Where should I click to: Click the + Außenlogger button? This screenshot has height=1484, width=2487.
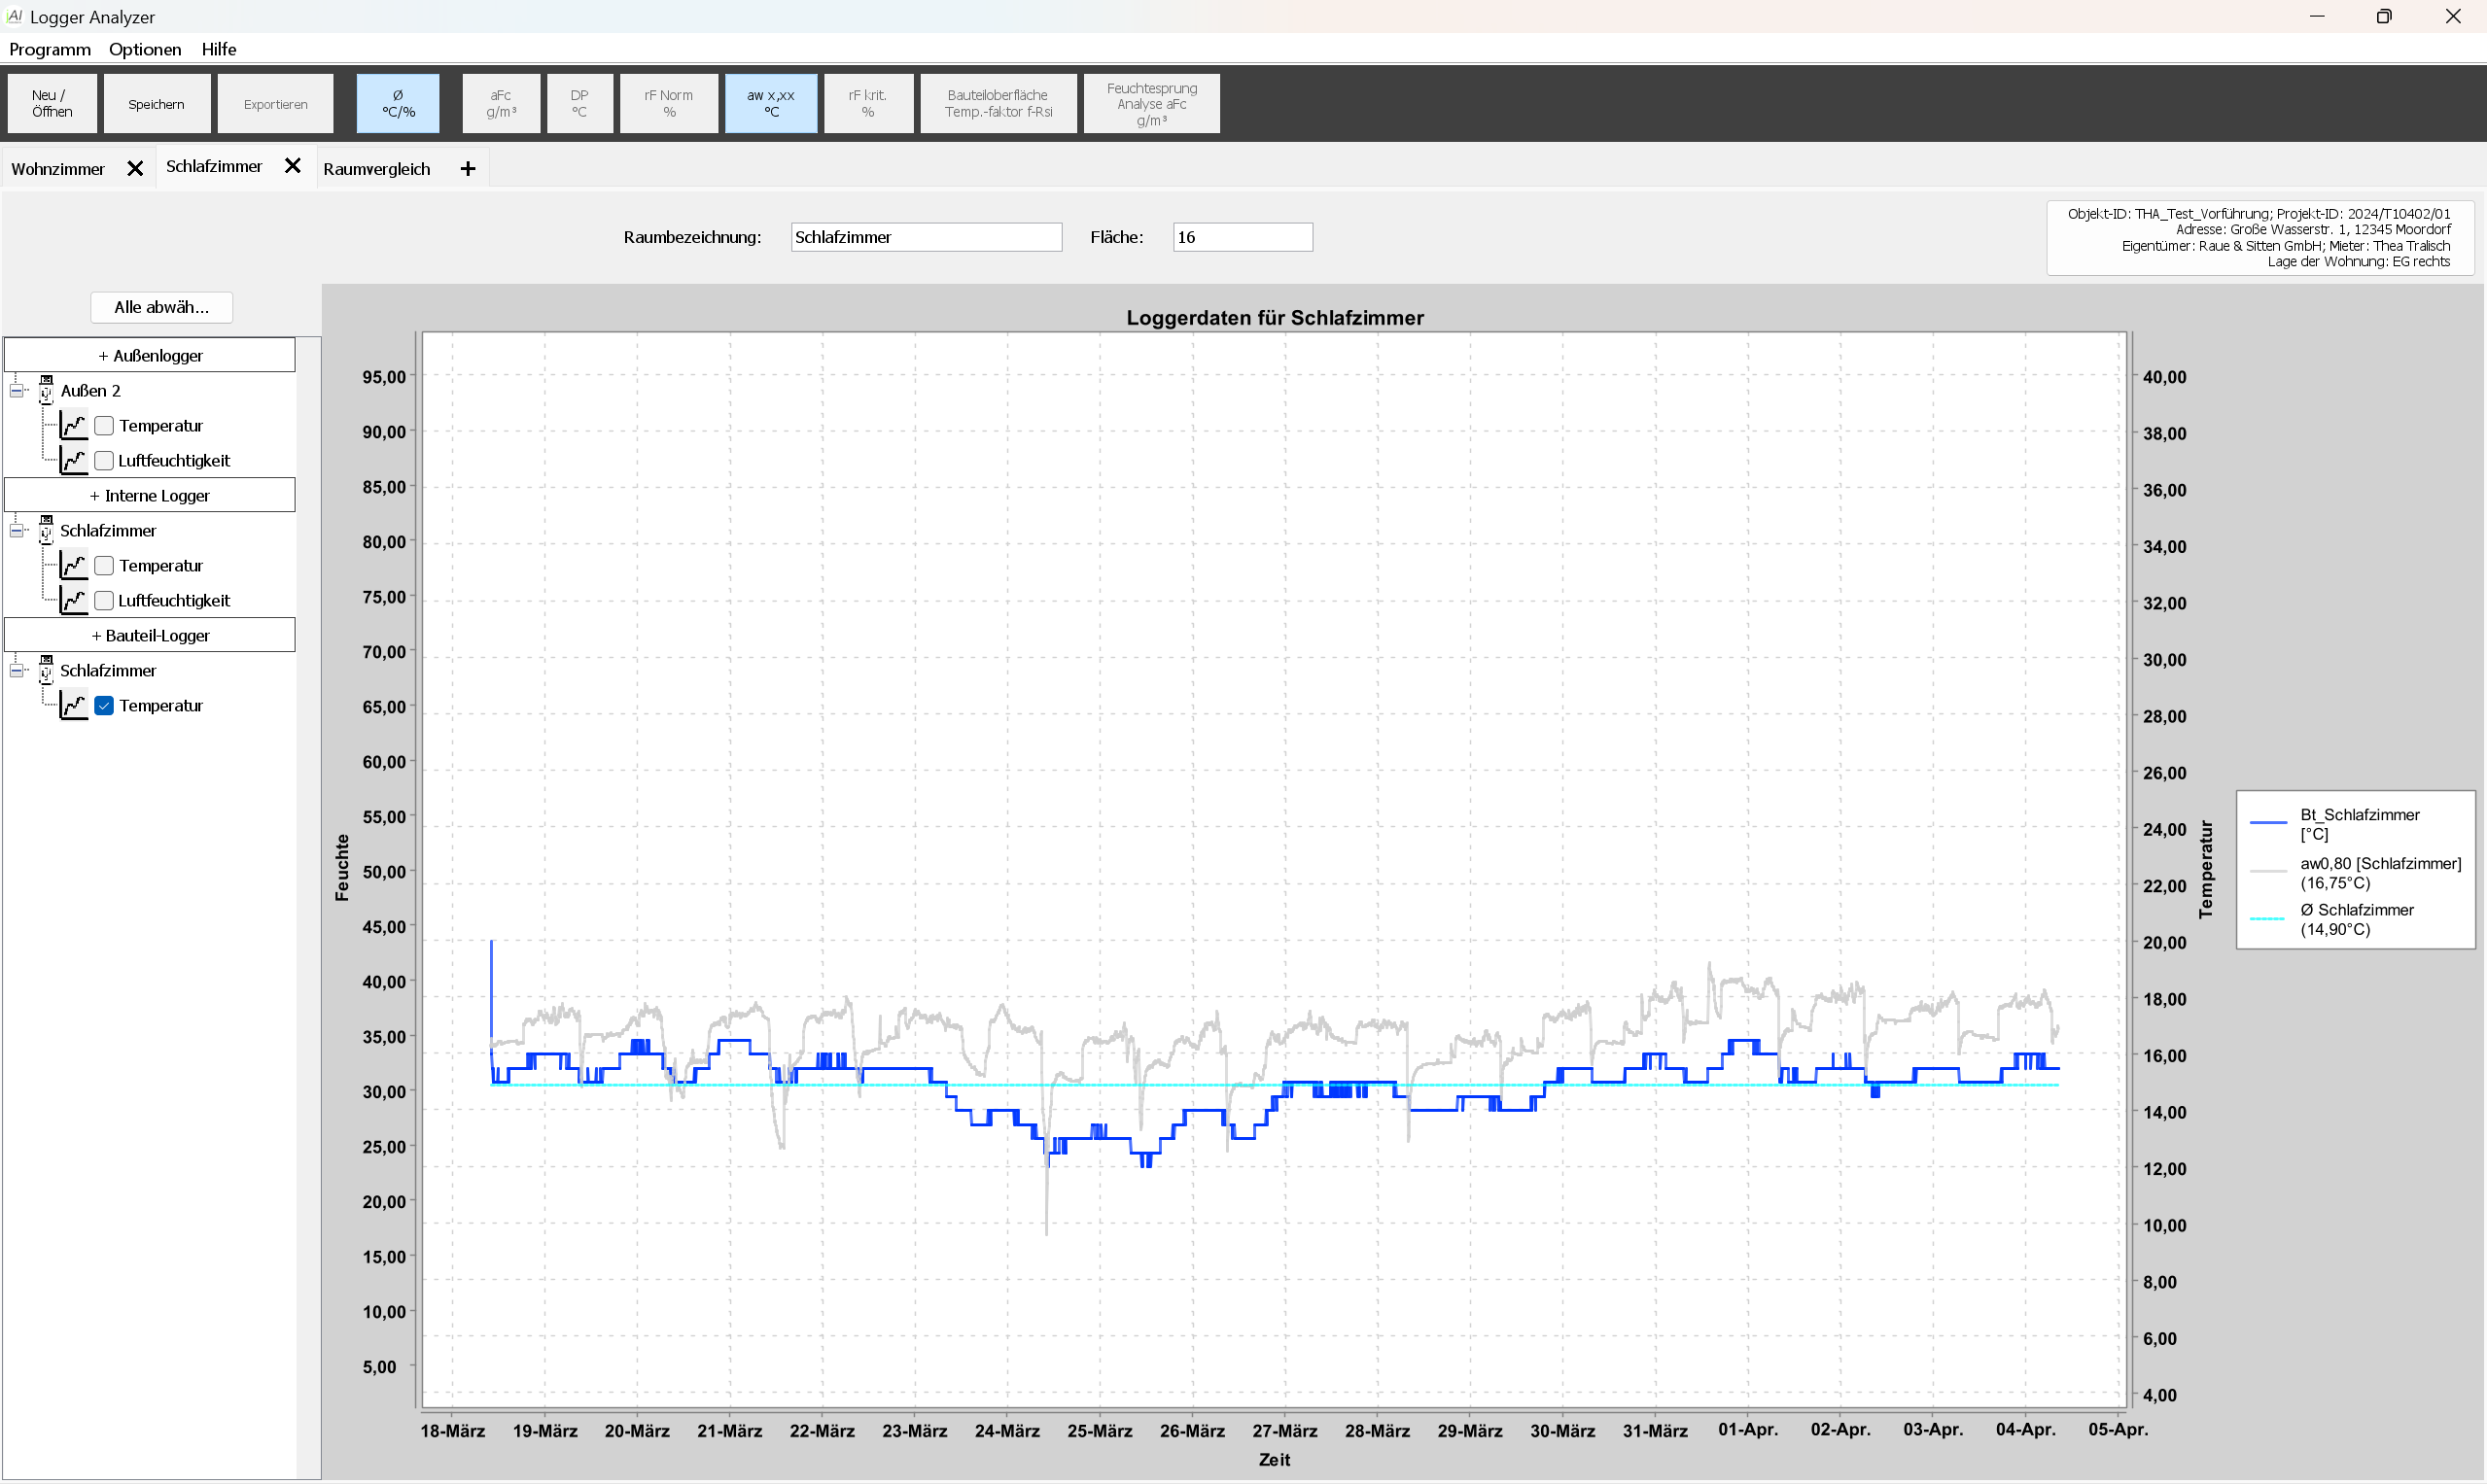click(150, 355)
